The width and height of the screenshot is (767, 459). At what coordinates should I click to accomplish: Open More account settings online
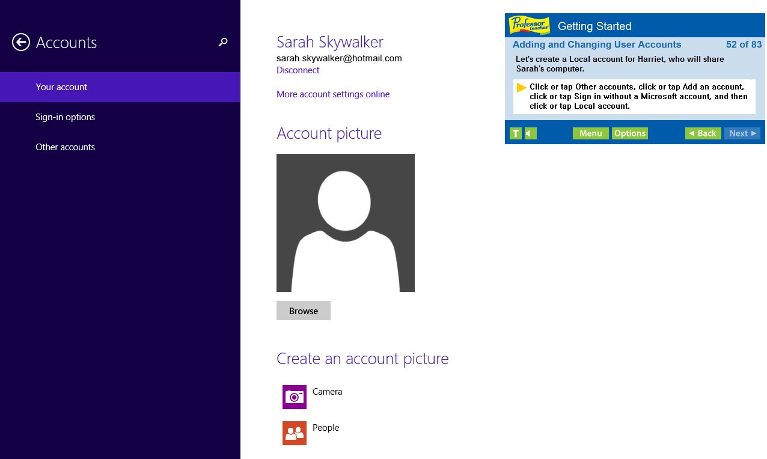click(332, 94)
